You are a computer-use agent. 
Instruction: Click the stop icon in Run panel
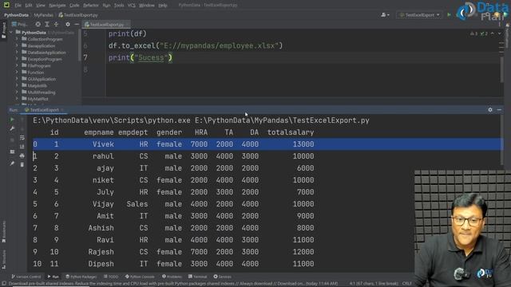[12, 140]
